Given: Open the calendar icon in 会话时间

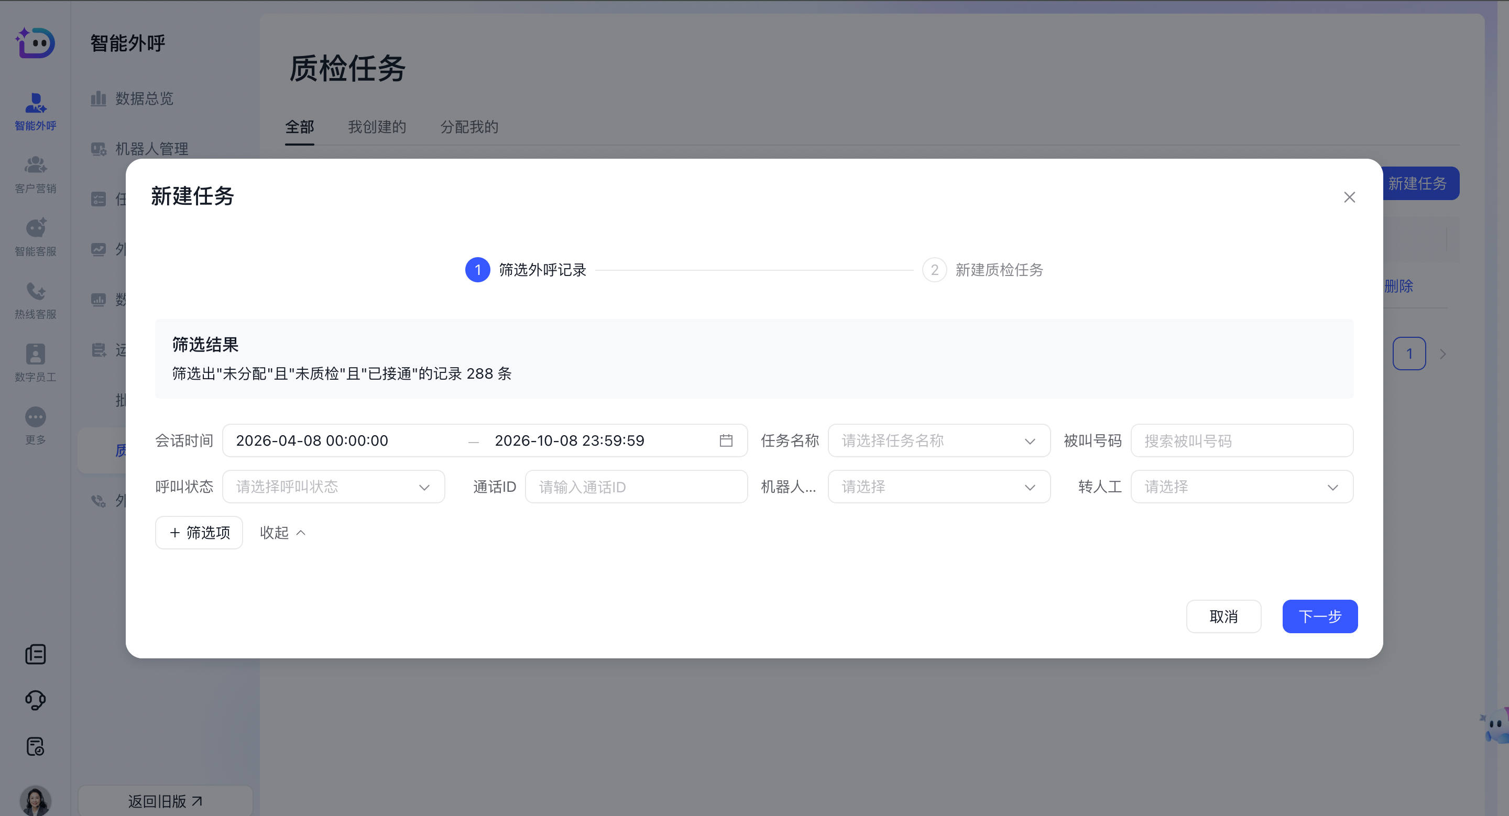Looking at the screenshot, I should [726, 440].
